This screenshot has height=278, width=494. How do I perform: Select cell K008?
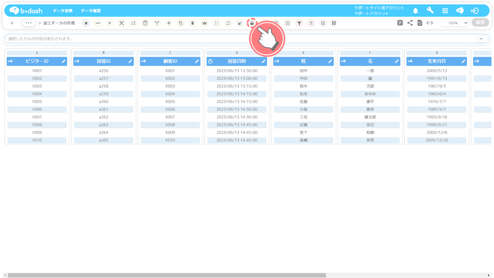coord(170,125)
